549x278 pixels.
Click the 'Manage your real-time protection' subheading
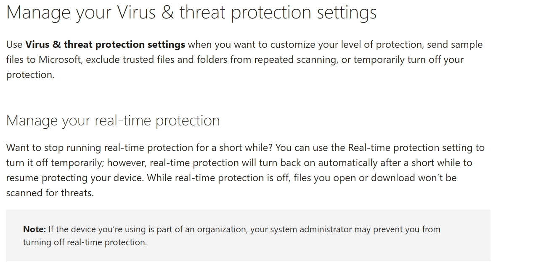pos(113,121)
